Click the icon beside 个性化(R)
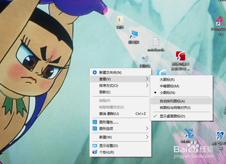226x164 pixels. 95,152
